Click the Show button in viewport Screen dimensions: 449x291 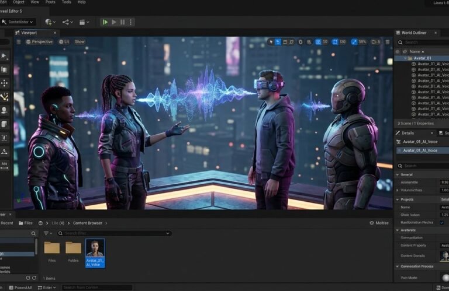tap(80, 41)
